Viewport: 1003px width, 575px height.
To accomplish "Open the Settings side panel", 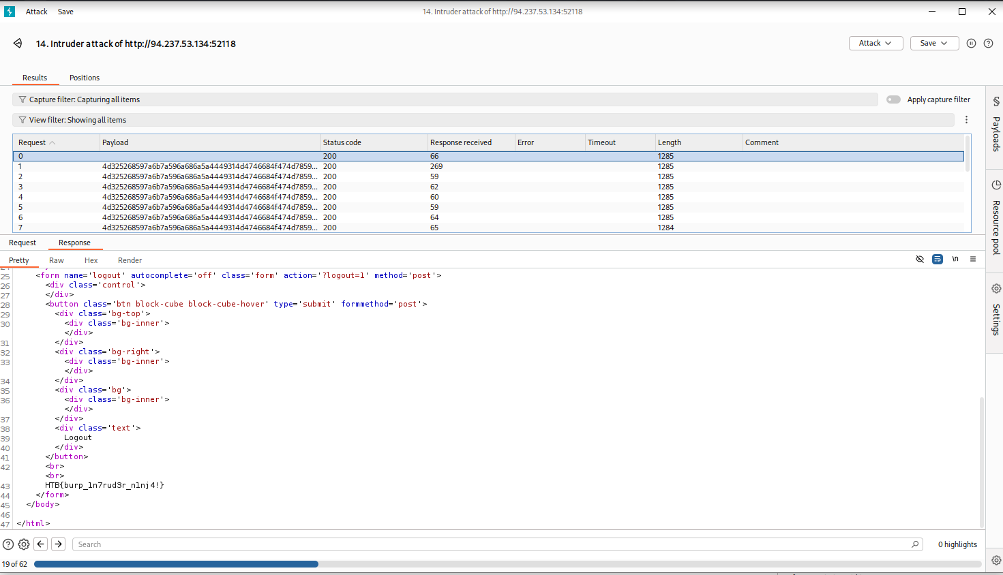I will click(995, 311).
